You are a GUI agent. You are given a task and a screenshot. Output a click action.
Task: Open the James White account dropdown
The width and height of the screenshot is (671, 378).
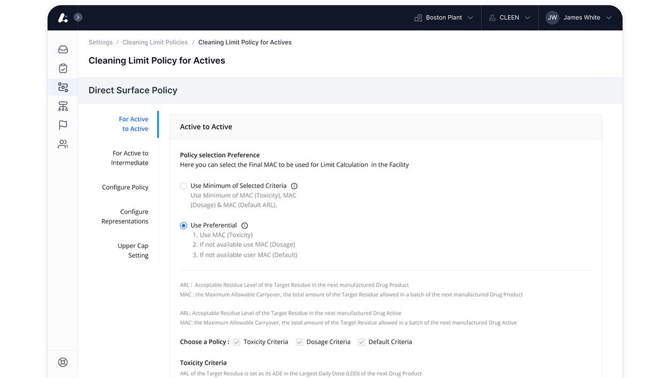click(581, 17)
